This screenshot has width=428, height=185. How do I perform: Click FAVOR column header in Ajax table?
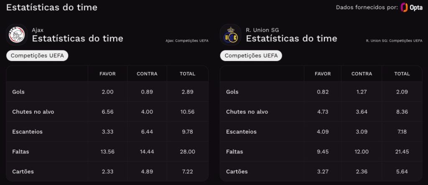pyautogui.click(x=107, y=73)
